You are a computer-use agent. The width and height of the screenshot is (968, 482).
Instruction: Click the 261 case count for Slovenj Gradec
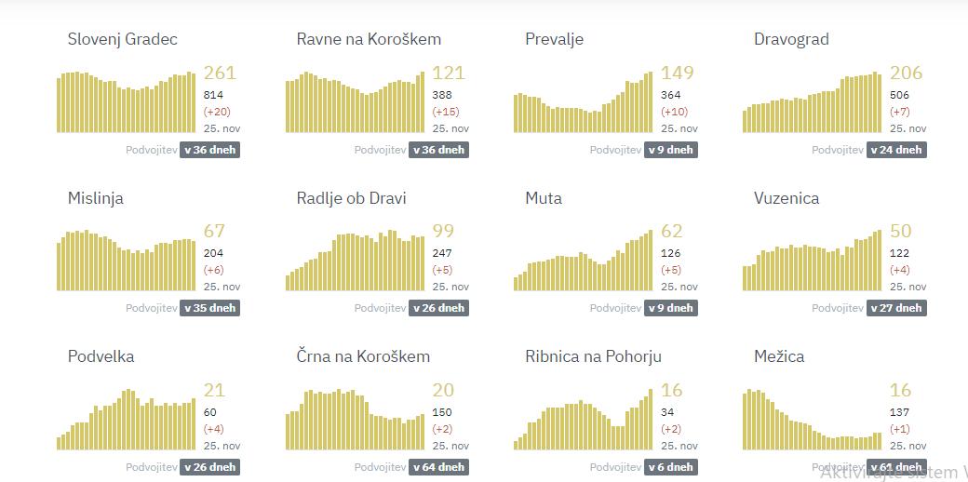coord(220,73)
